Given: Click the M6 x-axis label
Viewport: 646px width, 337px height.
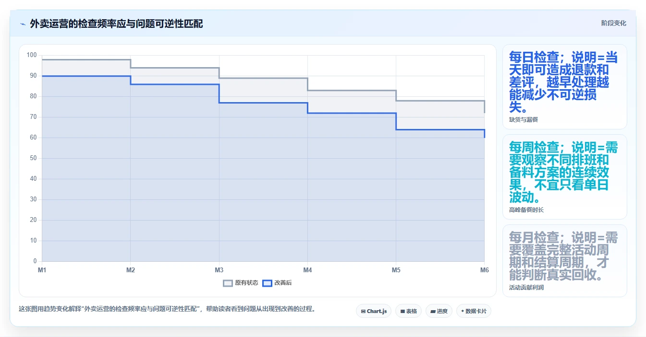Looking at the screenshot, I should tap(484, 270).
